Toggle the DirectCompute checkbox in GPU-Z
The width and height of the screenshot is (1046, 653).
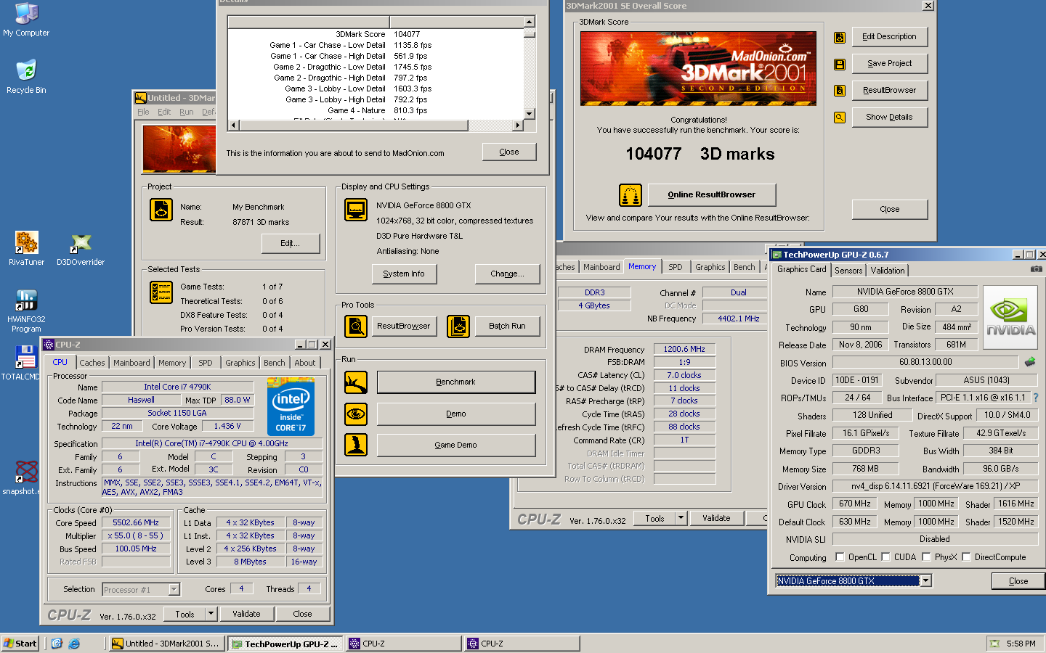pyautogui.click(x=966, y=557)
